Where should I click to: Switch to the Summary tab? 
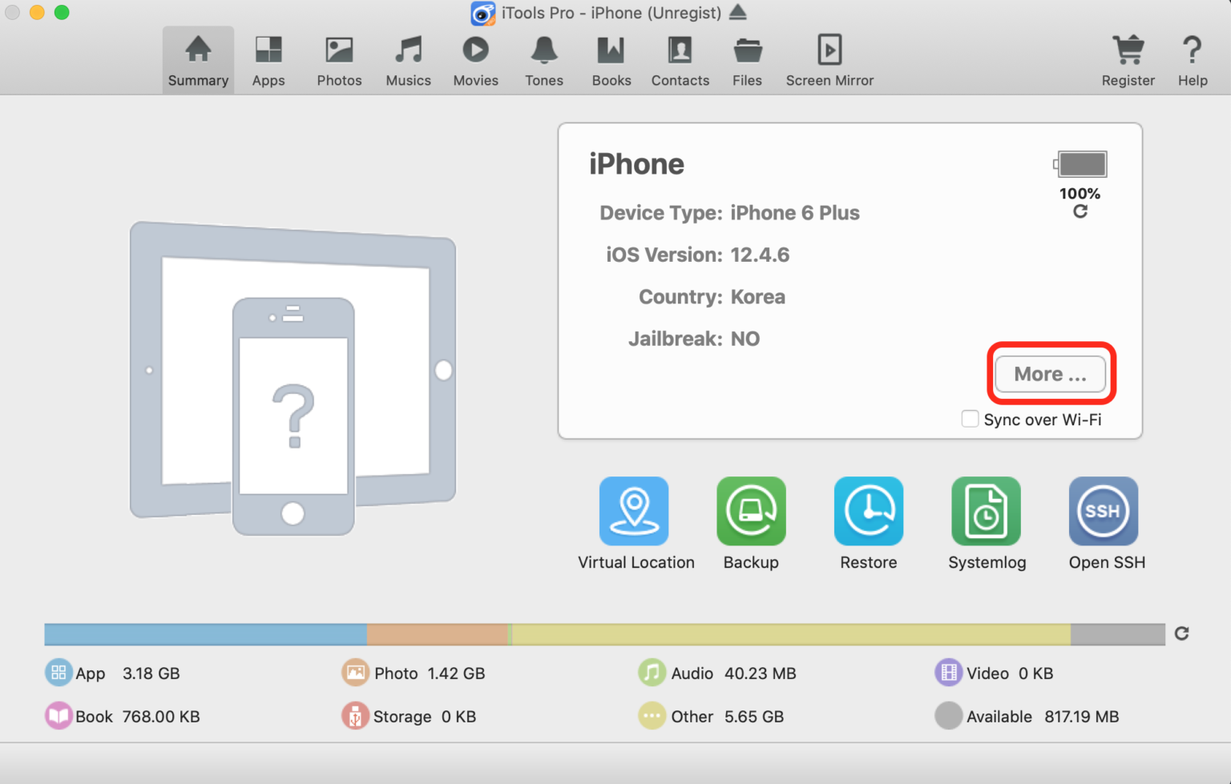(197, 59)
